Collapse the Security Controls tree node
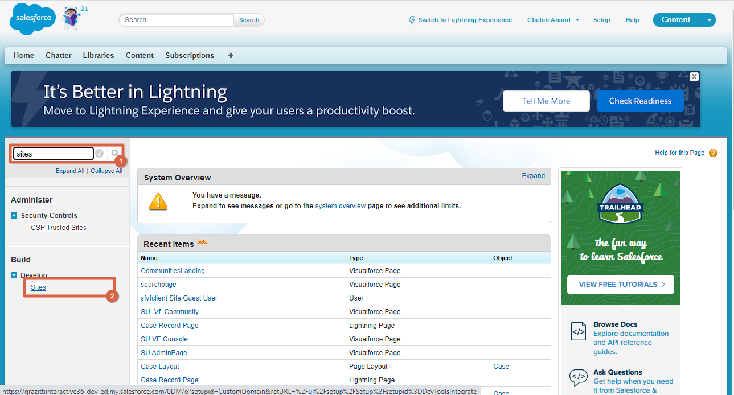 [x=14, y=216]
